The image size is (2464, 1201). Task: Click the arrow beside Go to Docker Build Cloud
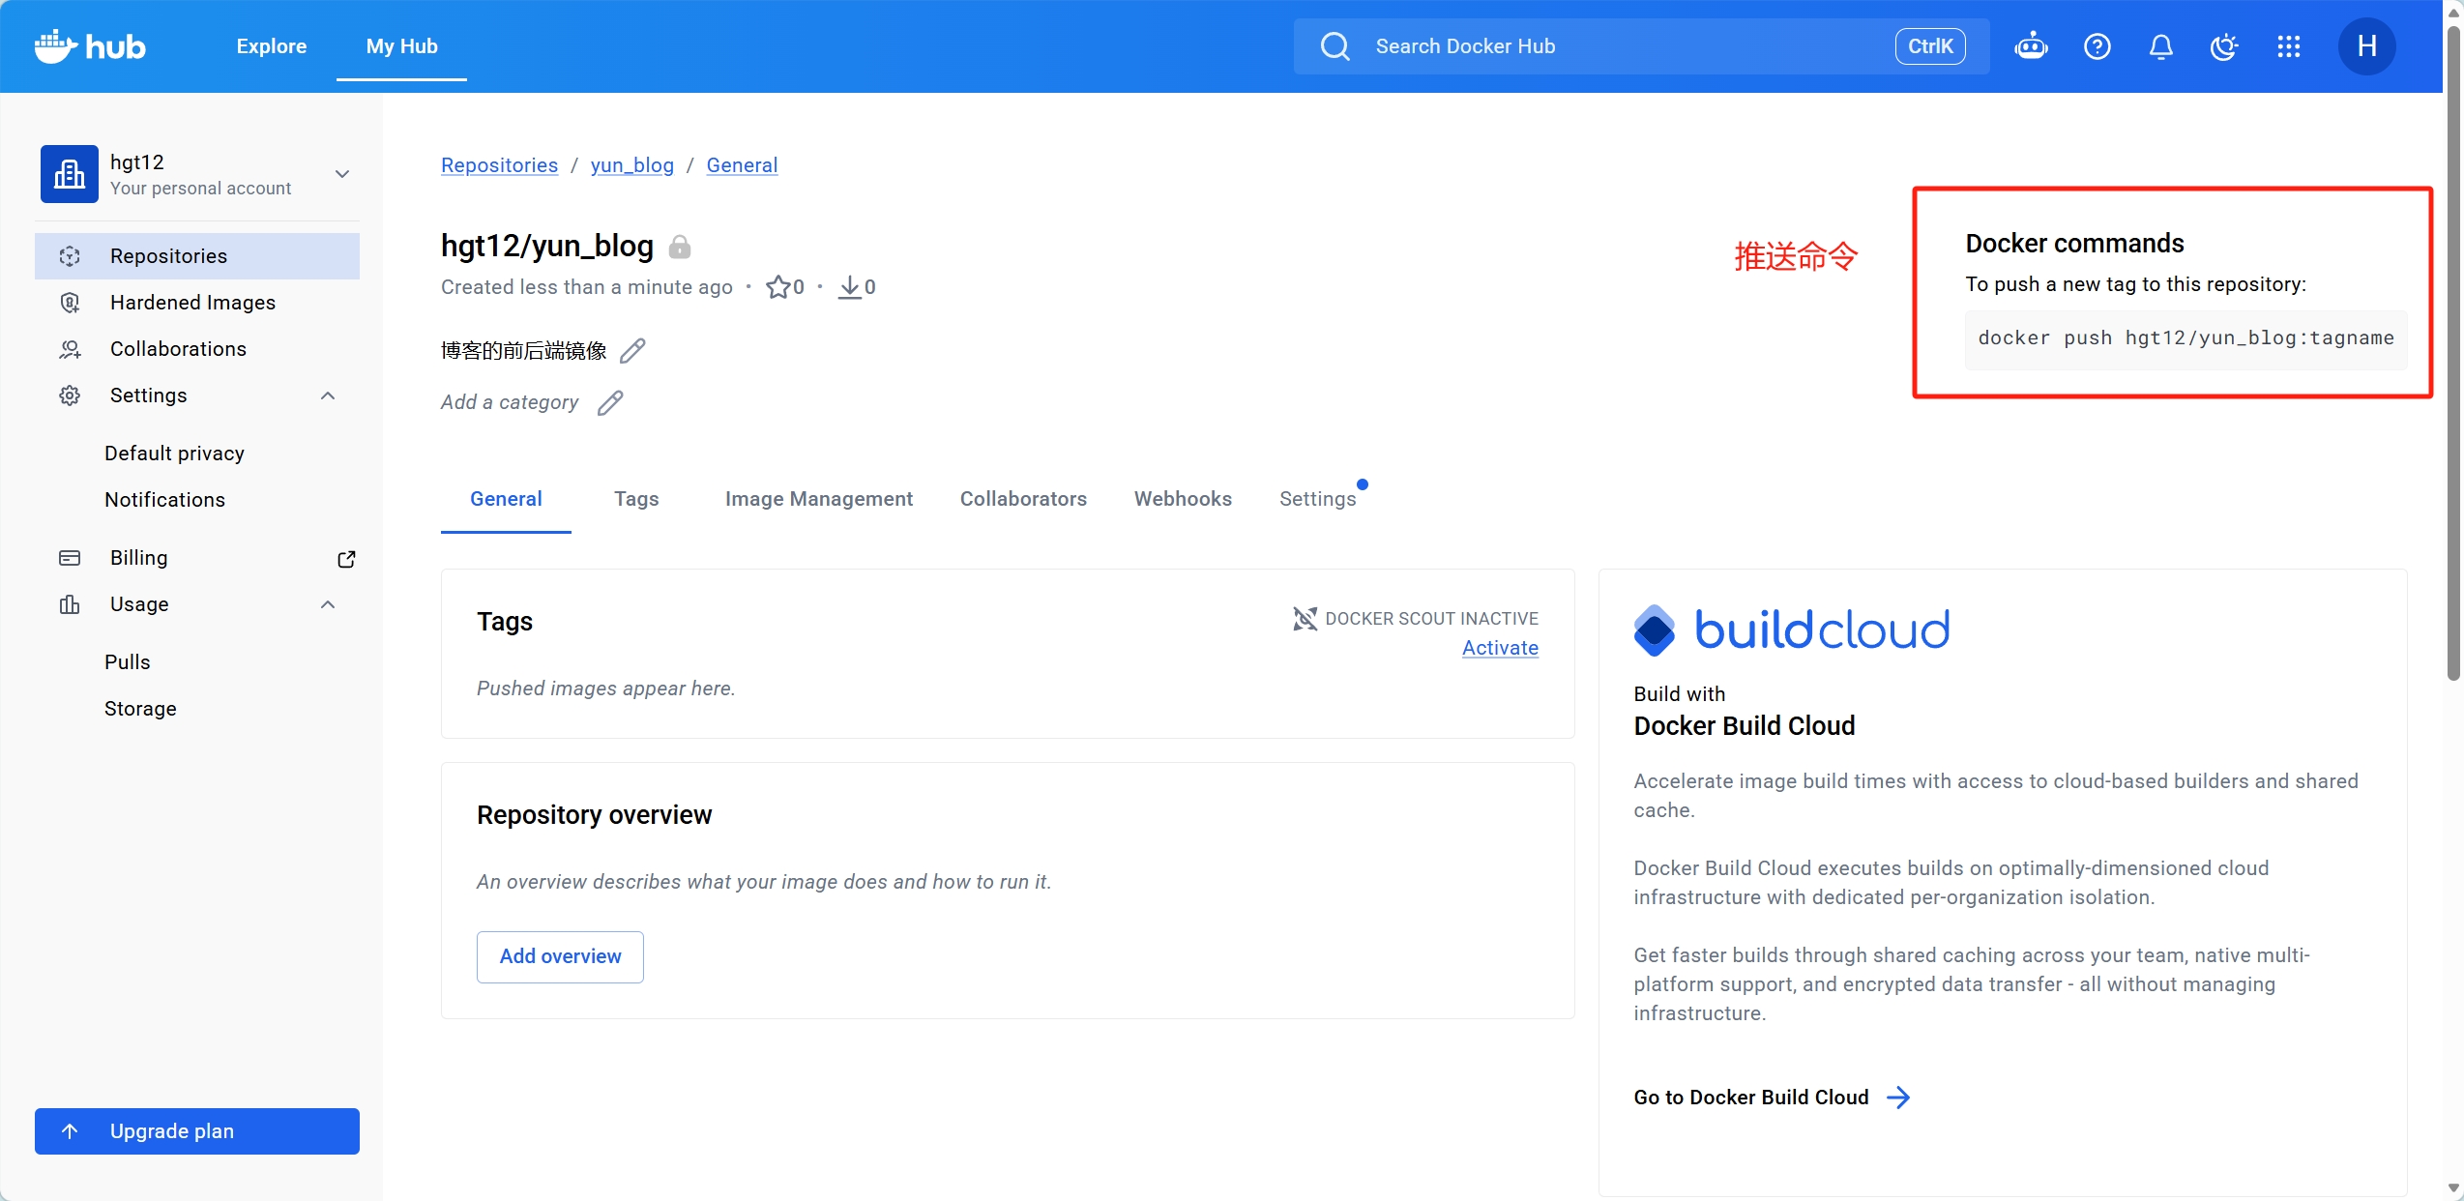1898,1098
